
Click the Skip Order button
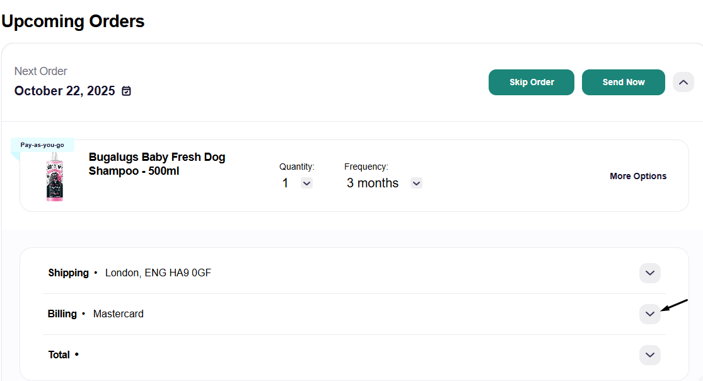(x=532, y=82)
